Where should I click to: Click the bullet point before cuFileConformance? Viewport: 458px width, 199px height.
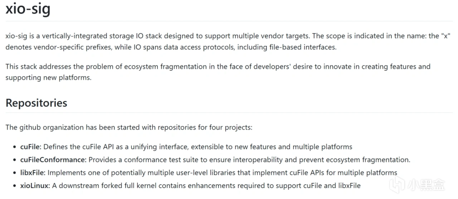click(x=15, y=160)
